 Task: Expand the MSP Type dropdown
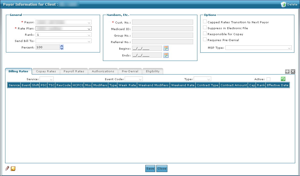click(289, 48)
